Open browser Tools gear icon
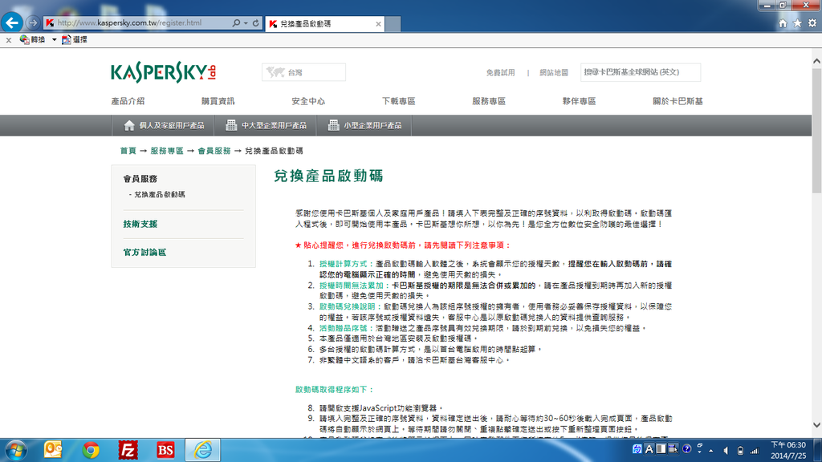 coord(812,23)
